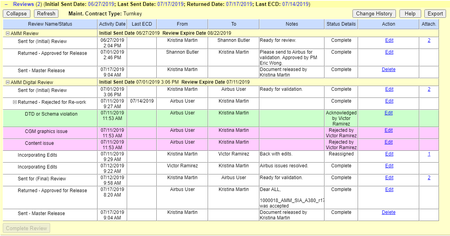Click the 'Review Expire Date 07/11/2019' text
Screen dimensions: 450x236
[x=216, y=82]
